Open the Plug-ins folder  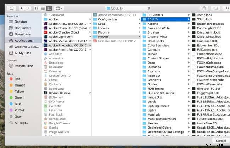pos(103,32)
